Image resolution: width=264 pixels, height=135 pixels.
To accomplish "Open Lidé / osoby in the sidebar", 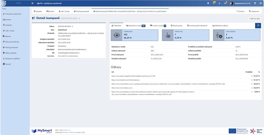I will coord(8,31).
